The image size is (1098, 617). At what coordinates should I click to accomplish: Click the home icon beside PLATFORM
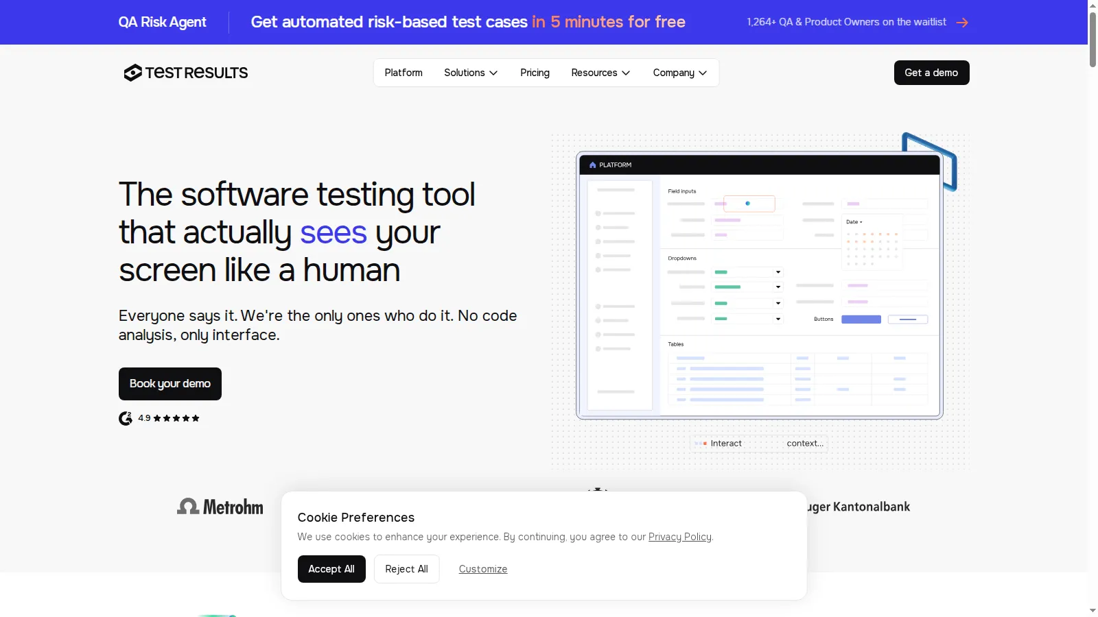pyautogui.click(x=593, y=165)
